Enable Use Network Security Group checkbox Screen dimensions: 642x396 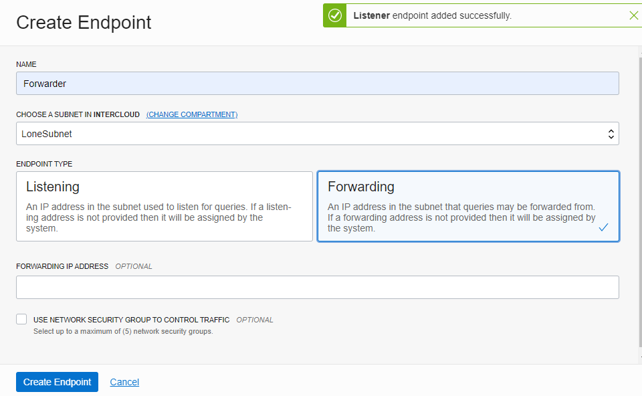pyautogui.click(x=21, y=320)
